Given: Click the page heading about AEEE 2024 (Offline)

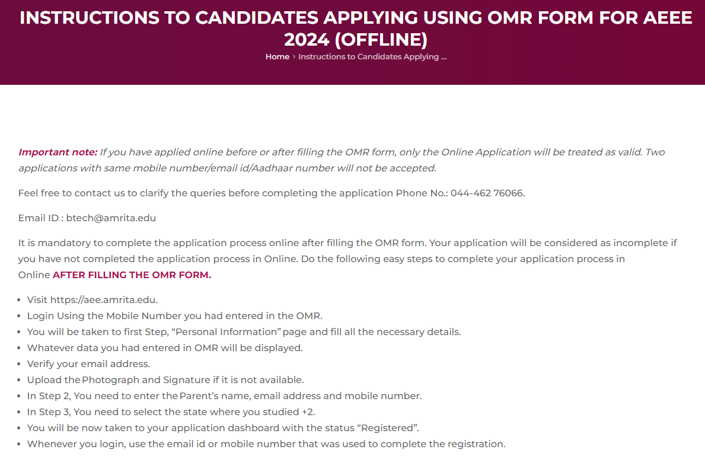Looking at the screenshot, I should [x=356, y=28].
